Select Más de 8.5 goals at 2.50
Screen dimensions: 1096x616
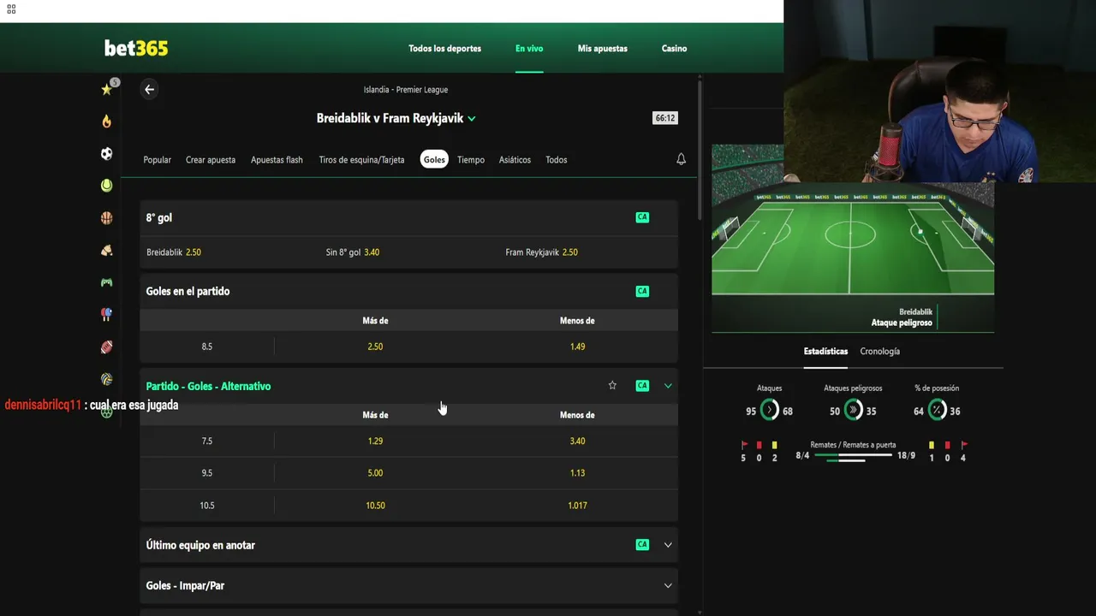click(375, 346)
